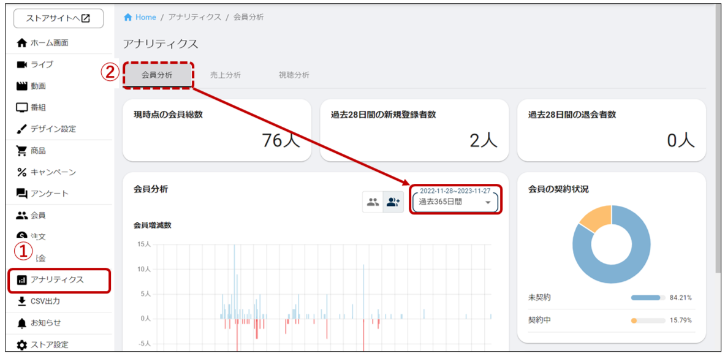Screen dimensions: 725x356
Task: Click the ストアサイトへ button
Action: (x=58, y=18)
